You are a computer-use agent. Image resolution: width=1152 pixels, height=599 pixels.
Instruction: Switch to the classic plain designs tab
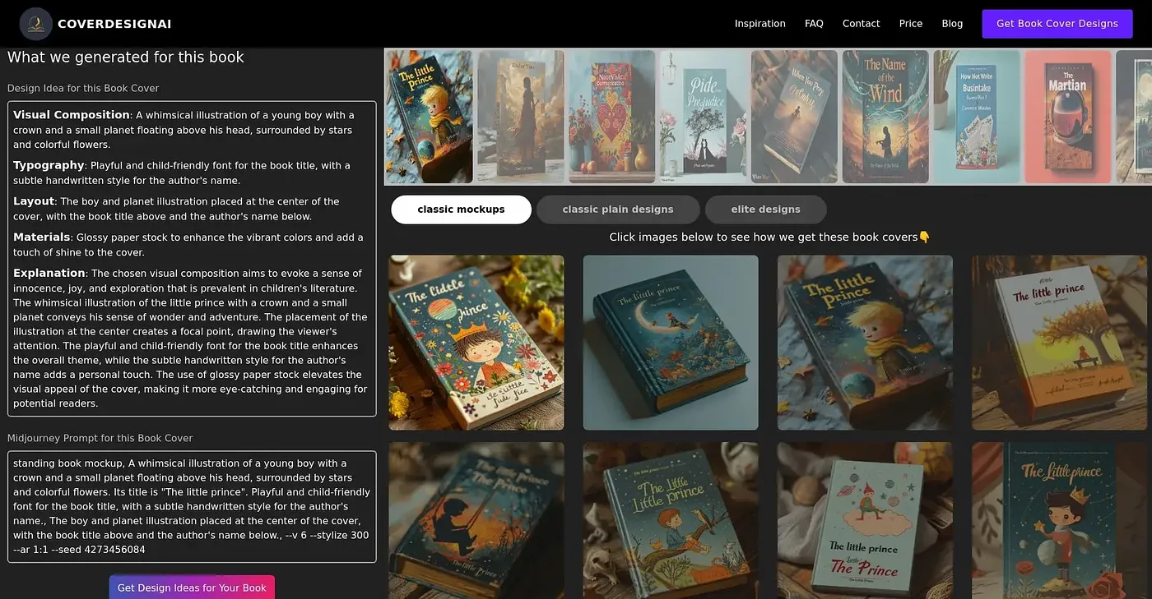pyautogui.click(x=618, y=210)
